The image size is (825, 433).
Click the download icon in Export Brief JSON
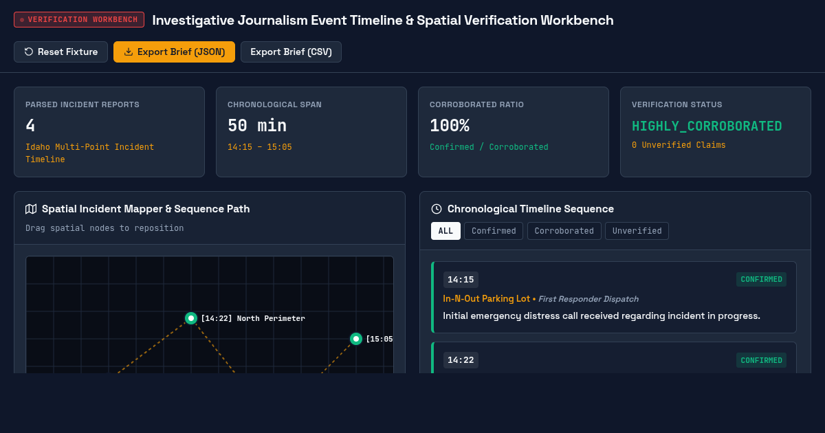(129, 52)
